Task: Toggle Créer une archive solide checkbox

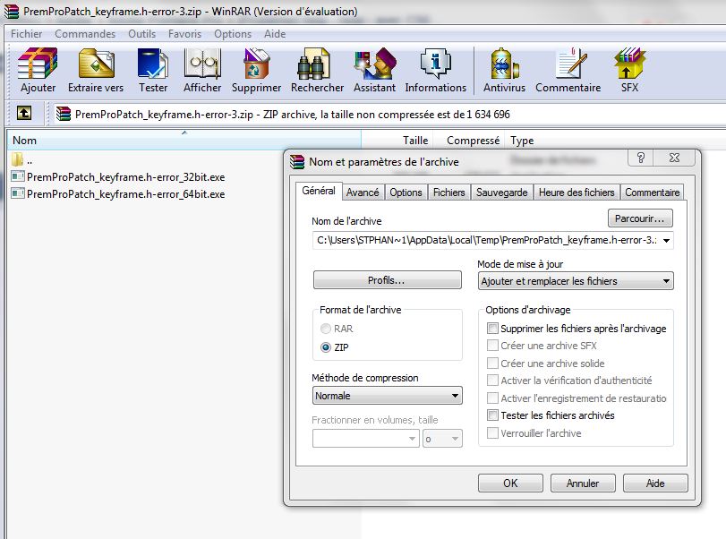Action: click(492, 363)
